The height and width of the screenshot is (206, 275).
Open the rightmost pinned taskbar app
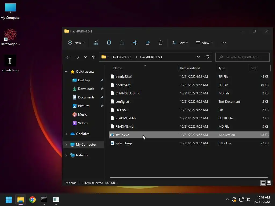[x=56, y=200]
